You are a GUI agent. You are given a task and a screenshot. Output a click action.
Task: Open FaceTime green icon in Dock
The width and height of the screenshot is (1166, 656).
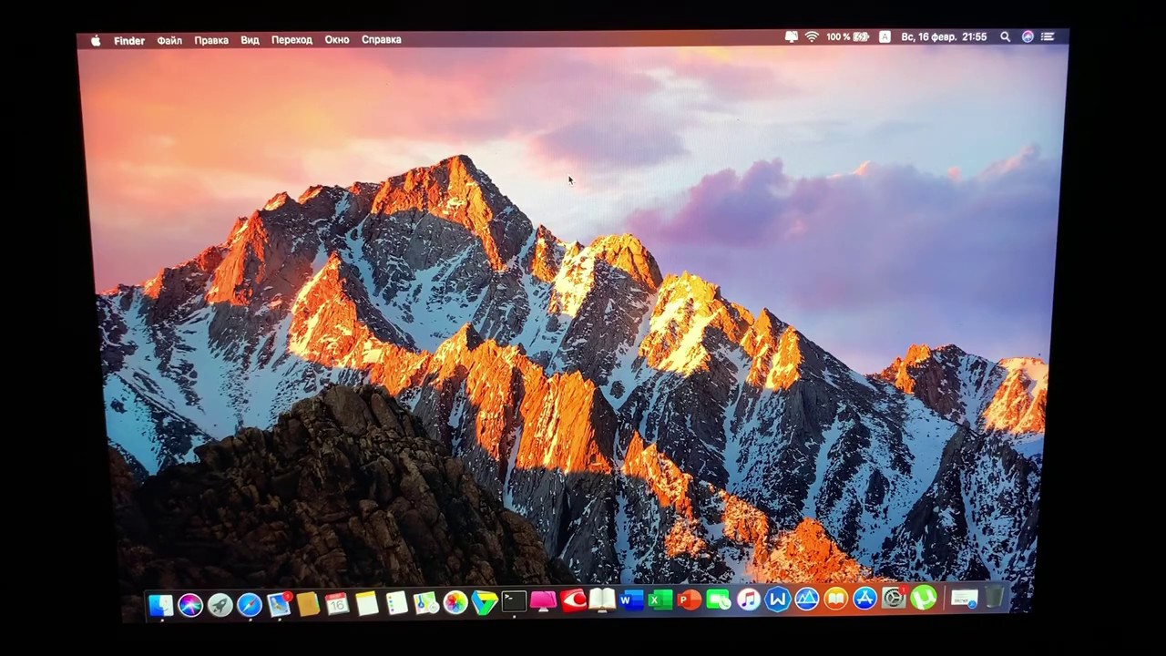coord(719,600)
